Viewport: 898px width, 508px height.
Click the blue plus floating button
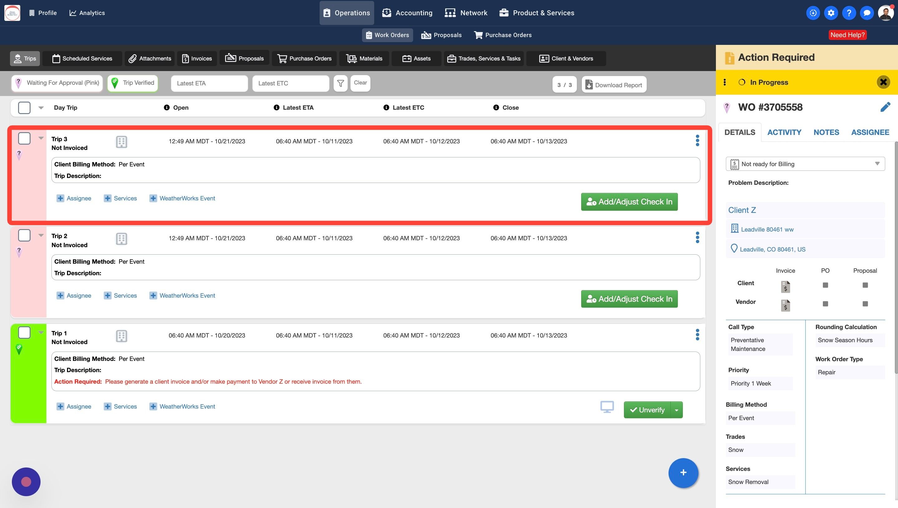(683, 472)
